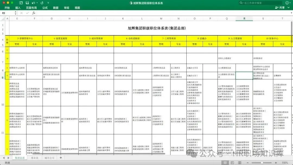Switch to the 城市公司 sheet tab
This screenshot has width=293, height=165.
point(49,158)
